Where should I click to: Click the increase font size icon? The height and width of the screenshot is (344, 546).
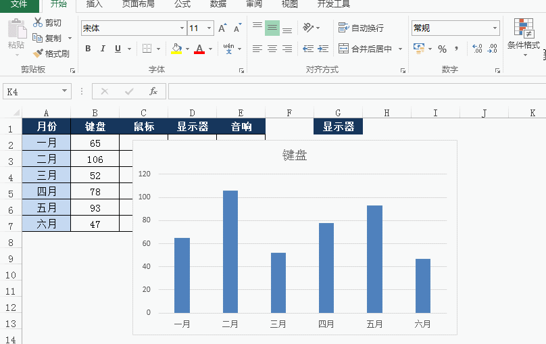click(x=222, y=28)
